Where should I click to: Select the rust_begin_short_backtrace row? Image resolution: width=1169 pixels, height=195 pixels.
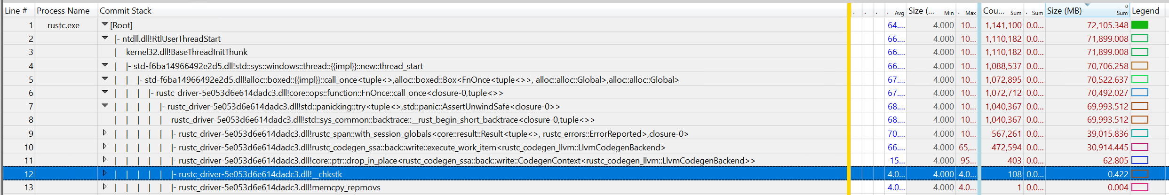coord(382,120)
